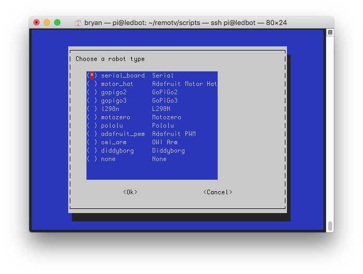
Task: Confirm with the Ok button
Action: point(130,192)
